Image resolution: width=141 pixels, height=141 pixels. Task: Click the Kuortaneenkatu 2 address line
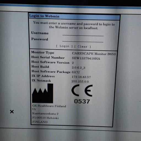point(45,113)
